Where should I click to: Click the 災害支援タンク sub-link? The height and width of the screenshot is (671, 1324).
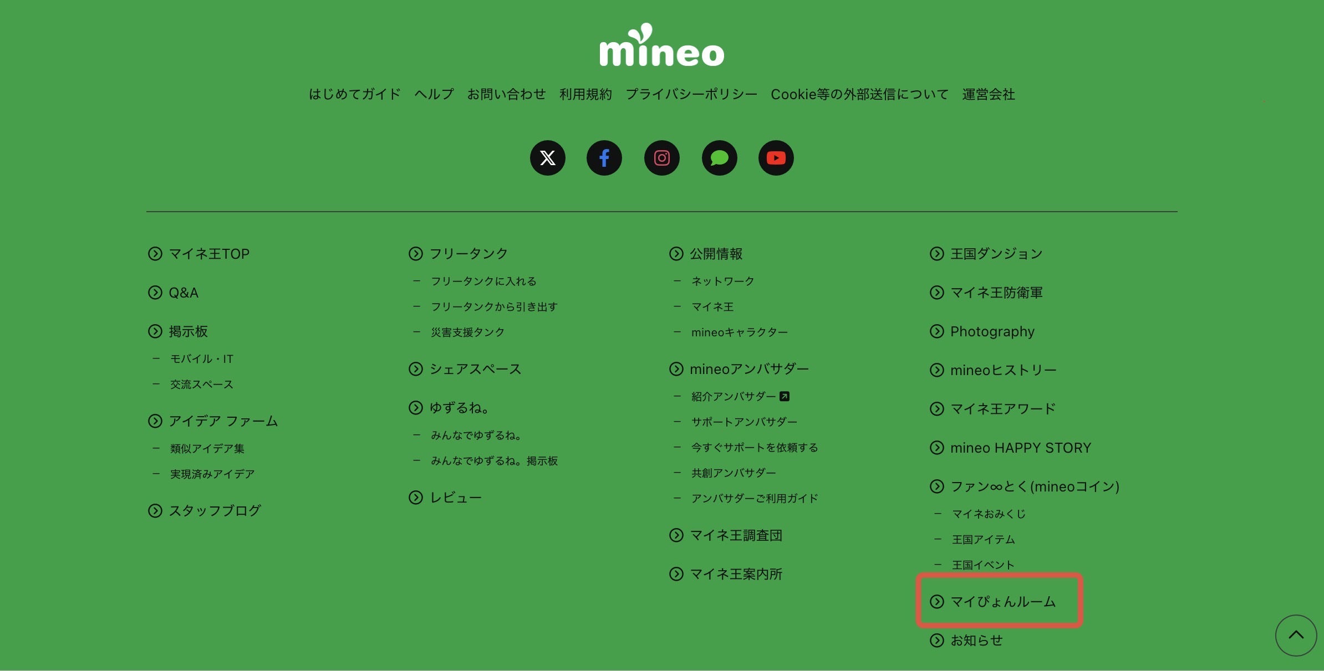coord(467,332)
